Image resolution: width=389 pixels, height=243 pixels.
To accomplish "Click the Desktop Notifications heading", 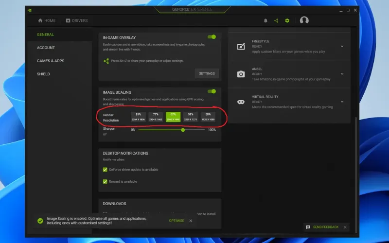I will pos(125,153).
